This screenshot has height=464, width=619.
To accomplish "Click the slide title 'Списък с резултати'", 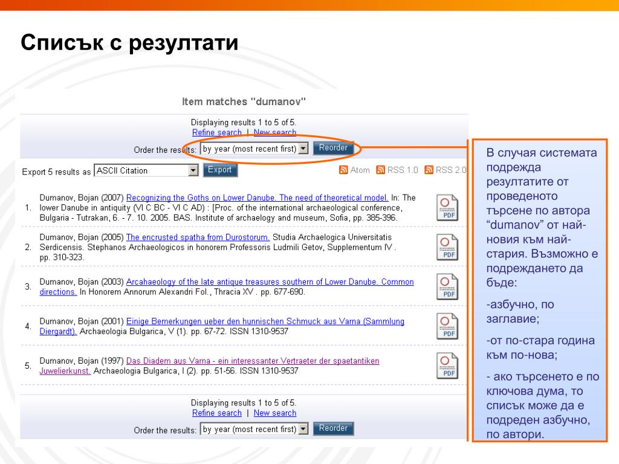I will [x=129, y=42].
